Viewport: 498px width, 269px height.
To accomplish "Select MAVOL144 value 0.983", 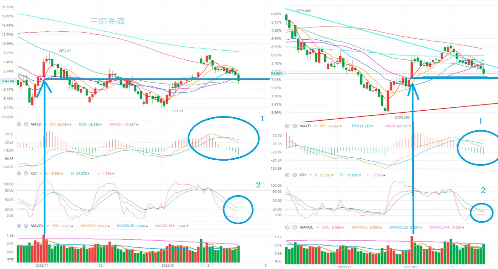I will tap(457, 227).
